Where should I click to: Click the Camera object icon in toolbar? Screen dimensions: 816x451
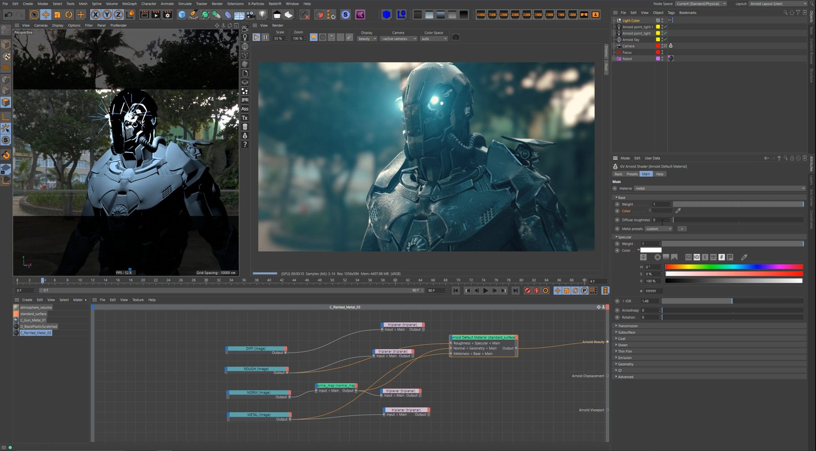coord(251,15)
